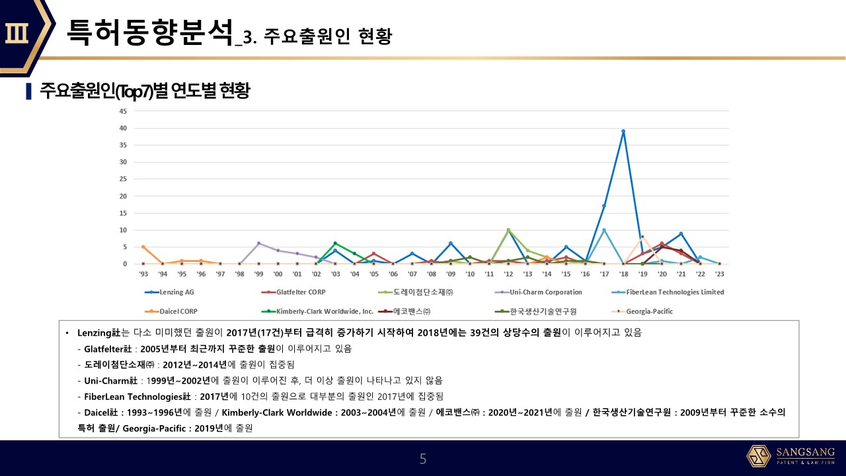
Task: Click the FiberLean Technologies Limited legend entry
Action: pyautogui.click(x=668, y=292)
